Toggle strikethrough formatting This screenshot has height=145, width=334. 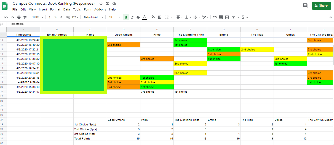tap(138, 17)
